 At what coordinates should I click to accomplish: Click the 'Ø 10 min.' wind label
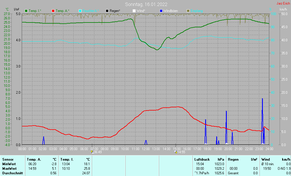[x=268, y=164]
